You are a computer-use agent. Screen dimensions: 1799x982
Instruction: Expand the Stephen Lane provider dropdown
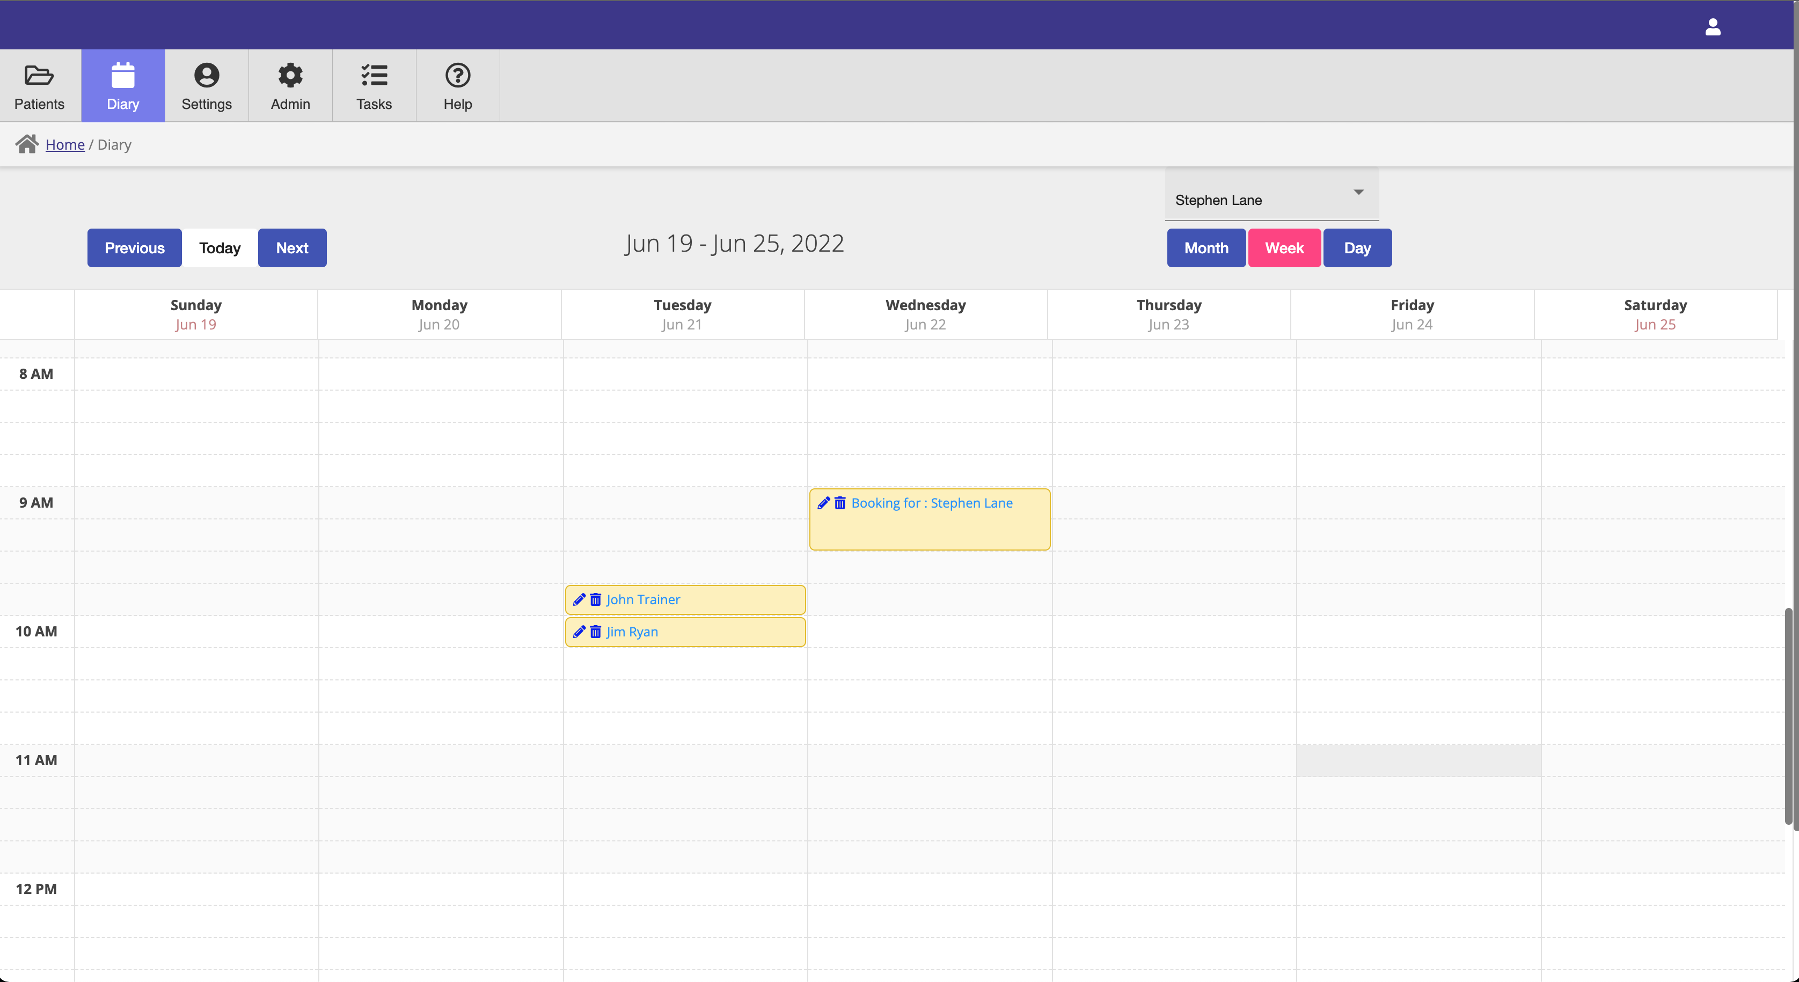[1358, 192]
